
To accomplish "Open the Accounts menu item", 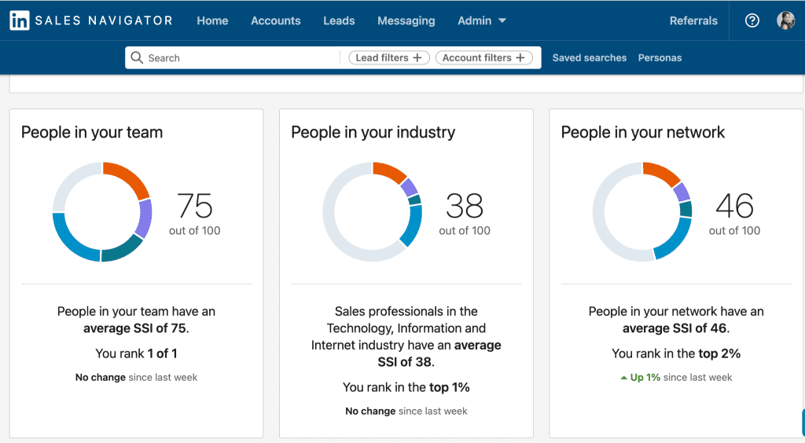I will [276, 21].
